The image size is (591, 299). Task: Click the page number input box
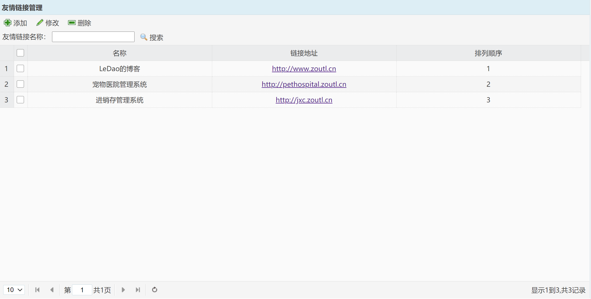coord(82,290)
